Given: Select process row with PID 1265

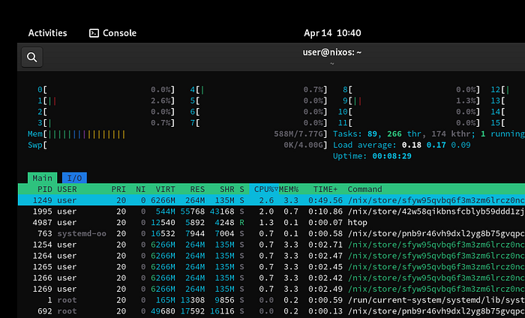Looking at the screenshot, I should 271,266.
